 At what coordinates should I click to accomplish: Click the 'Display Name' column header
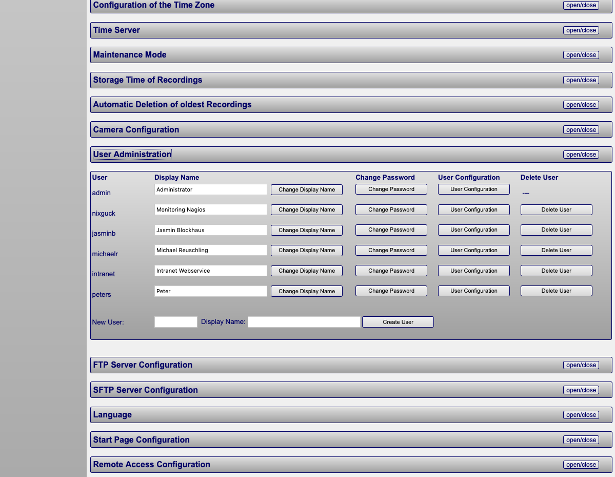pos(176,178)
